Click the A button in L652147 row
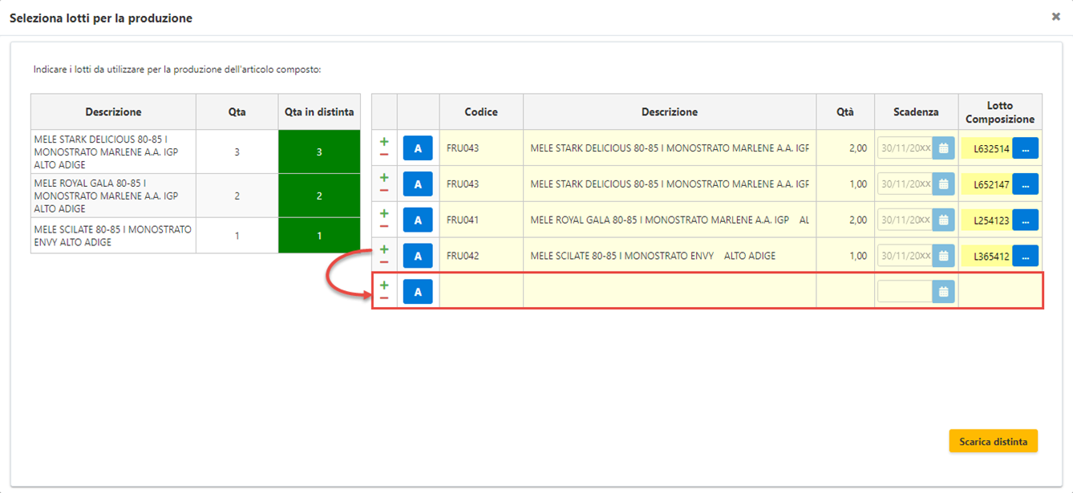The width and height of the screenshot is (1073, 493). tap(418, 184)
